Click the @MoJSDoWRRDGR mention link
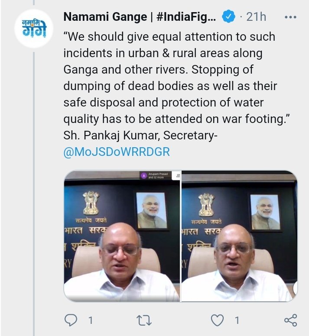Image resolution: width=309 pixels, height=336 pixels. pos(116,152)
